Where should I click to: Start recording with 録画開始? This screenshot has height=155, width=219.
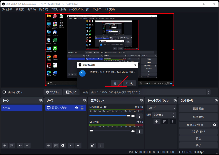click(x=198, y=117)
